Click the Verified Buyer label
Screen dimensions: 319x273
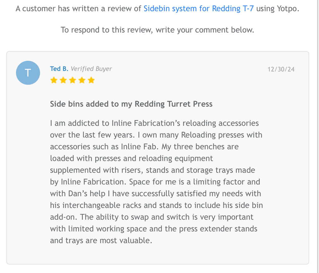click(x=91, y=69)
